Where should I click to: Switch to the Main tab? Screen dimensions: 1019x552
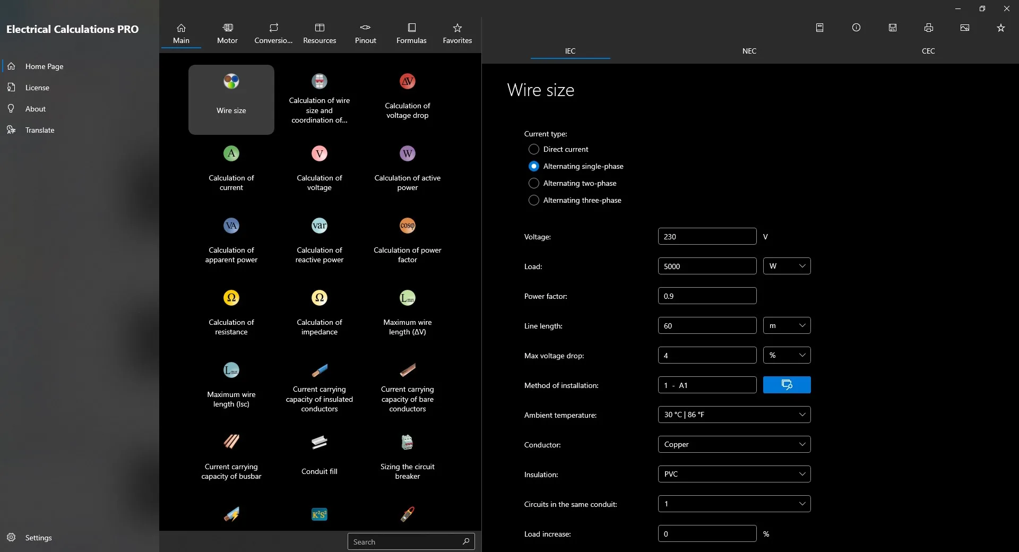181,33
